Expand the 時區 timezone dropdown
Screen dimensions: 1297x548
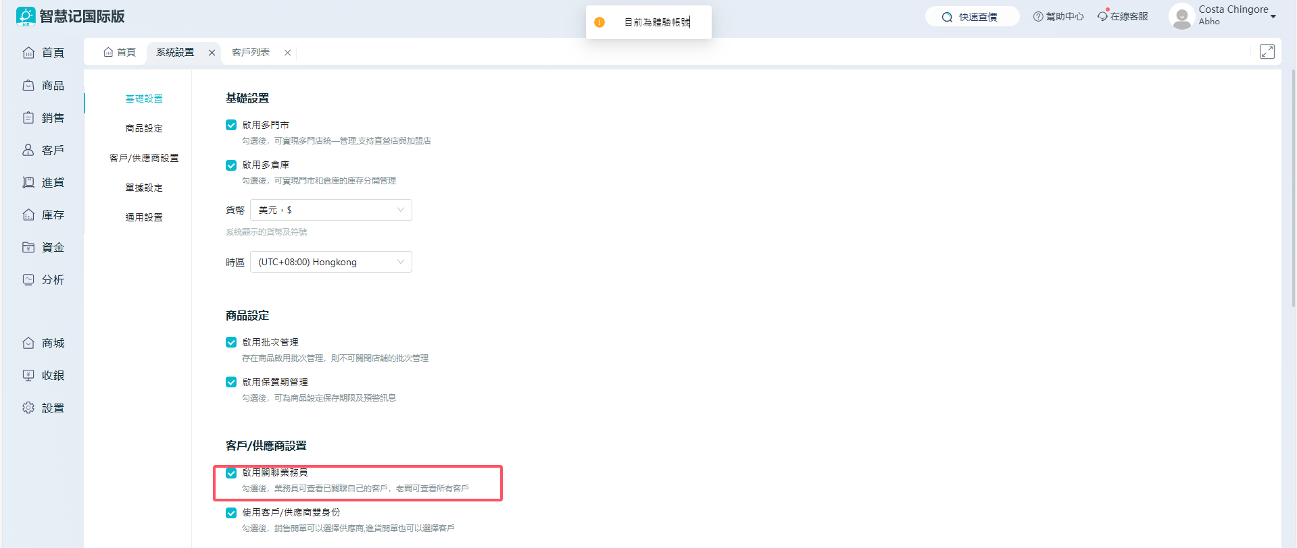point(331,262)
